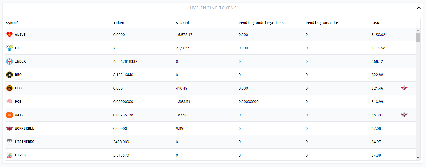Image resolution: width=426 pixels, height=167 pixels.
Task: Click the USD column header
Action: tap(376, 23)
